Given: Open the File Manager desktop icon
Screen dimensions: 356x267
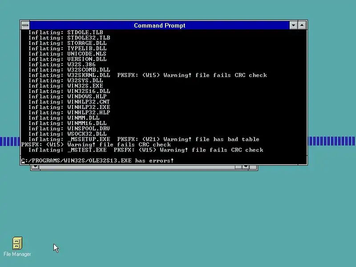Looking at the screenshot, I should (x=17, y=243).
